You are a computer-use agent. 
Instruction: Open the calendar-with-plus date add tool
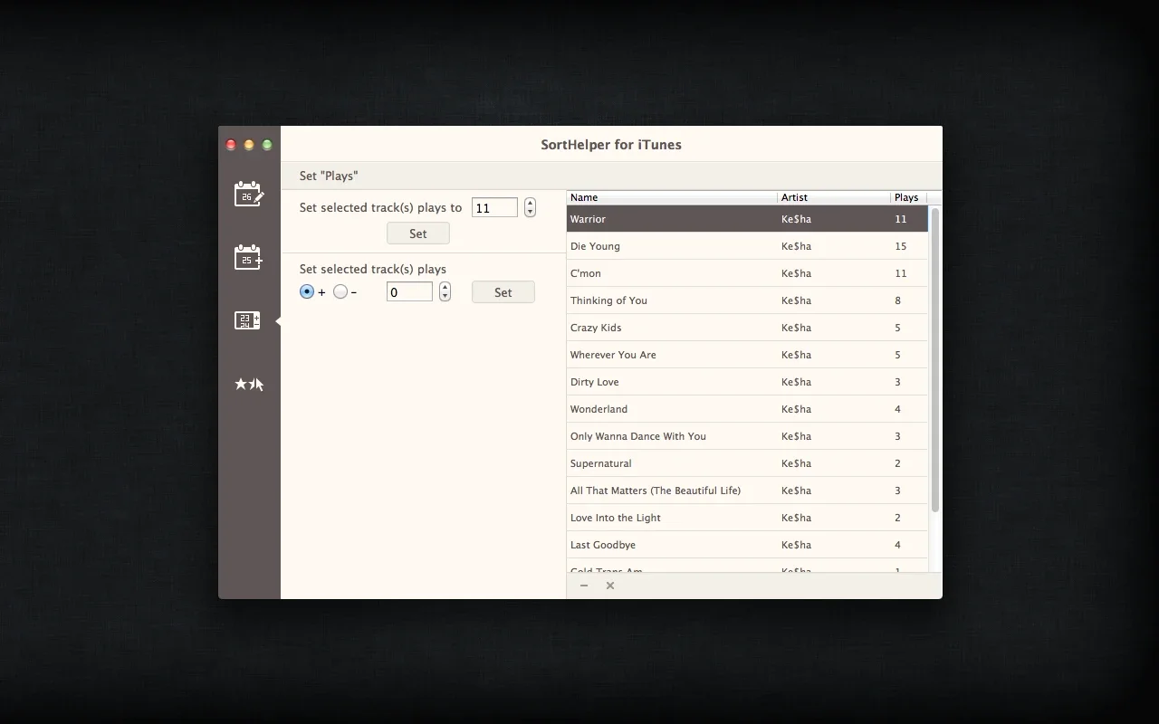249,257
